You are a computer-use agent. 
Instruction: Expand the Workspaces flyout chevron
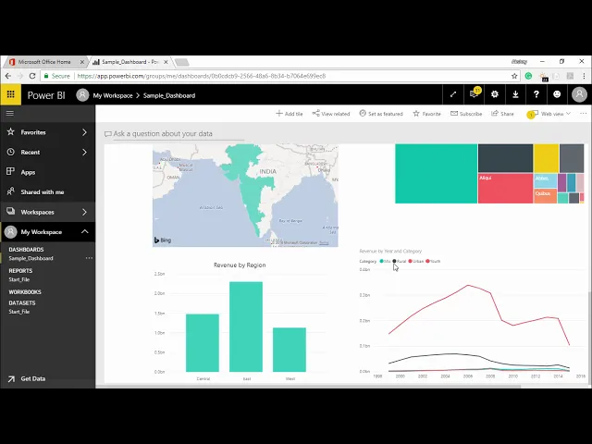84,212
